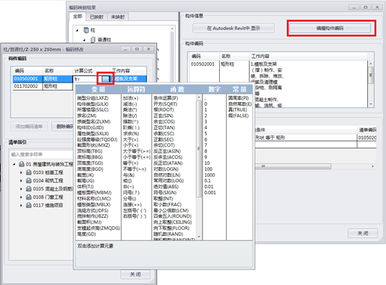Click the 0105 混凝土 book icon
Viewport: 386px width, 285px height.
pyautogui.click(x=29, y=189)
